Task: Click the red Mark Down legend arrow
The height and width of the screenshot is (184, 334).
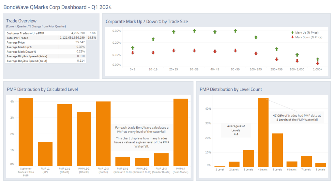Action: (292, 37)
